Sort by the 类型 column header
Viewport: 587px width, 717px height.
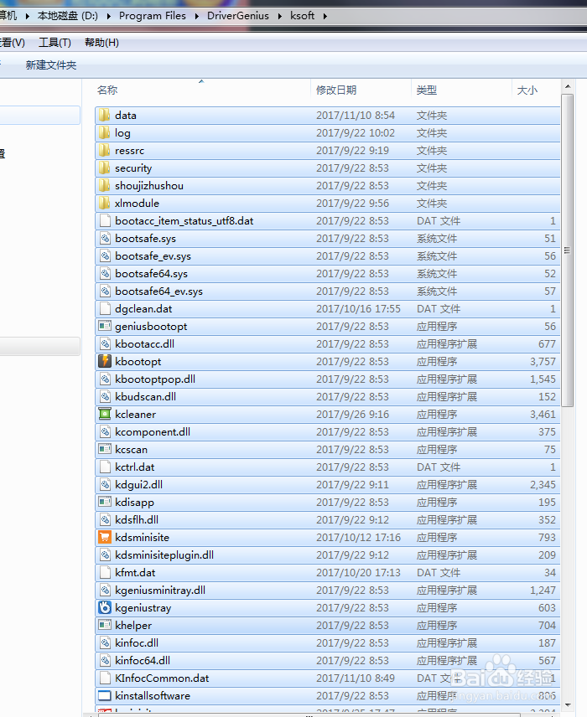461,90
